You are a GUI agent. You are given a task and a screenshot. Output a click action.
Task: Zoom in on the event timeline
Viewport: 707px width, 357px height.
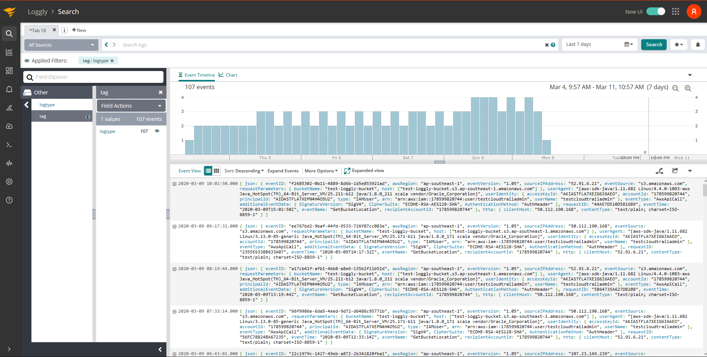[688, 88]
